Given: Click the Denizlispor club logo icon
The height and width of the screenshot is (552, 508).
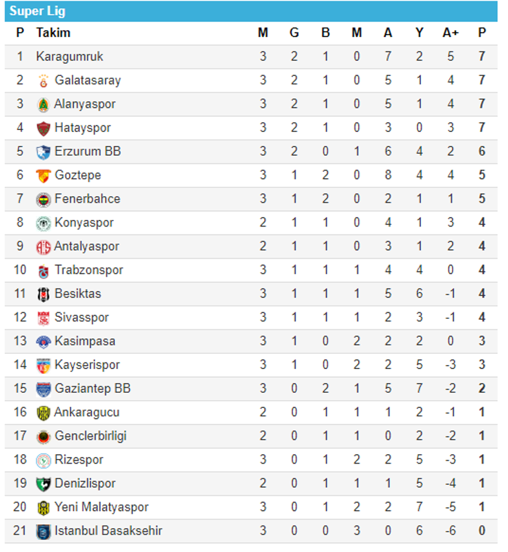Looking at the screenshot, I should pos(44,483).
